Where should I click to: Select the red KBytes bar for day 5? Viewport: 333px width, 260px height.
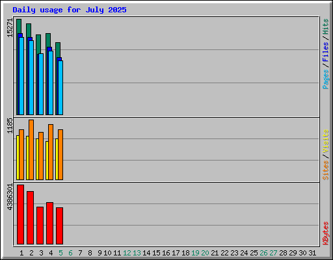click(59, 226)
